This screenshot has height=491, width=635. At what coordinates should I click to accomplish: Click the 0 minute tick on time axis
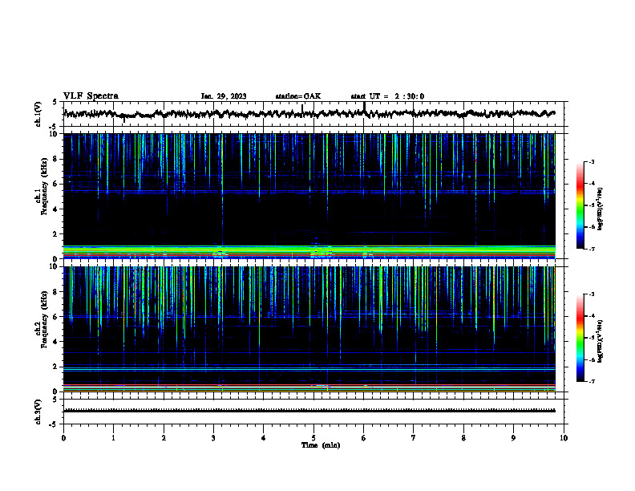[63, 438]
